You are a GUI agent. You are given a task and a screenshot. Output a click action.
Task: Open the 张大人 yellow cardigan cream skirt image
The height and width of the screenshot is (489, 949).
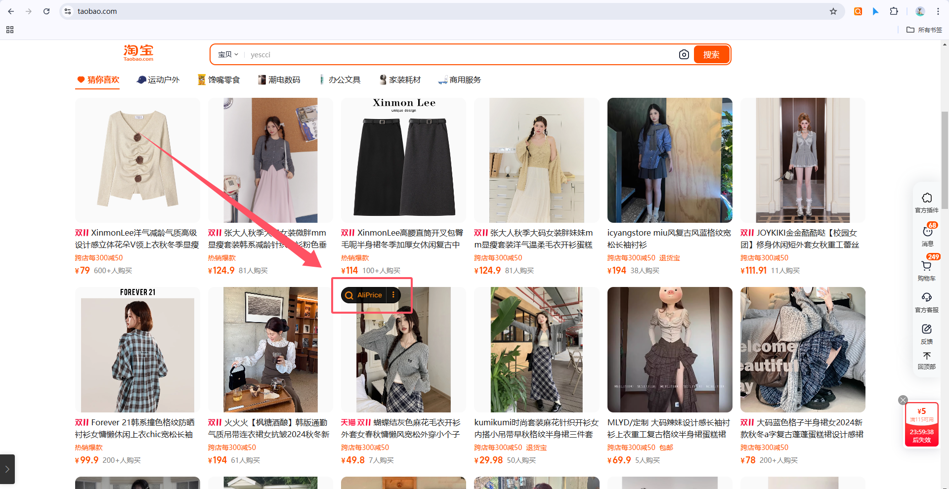(537, 160)
